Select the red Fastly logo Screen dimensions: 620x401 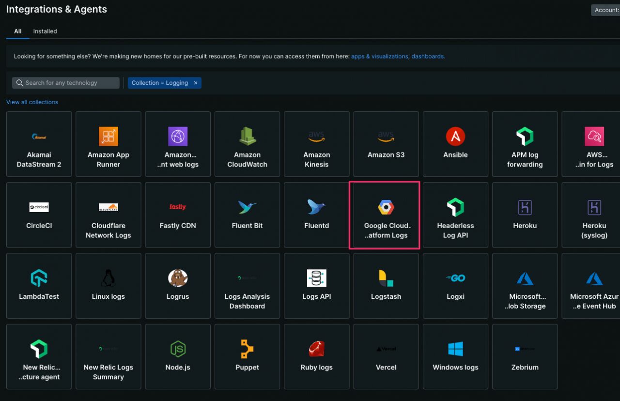(178, 207)
